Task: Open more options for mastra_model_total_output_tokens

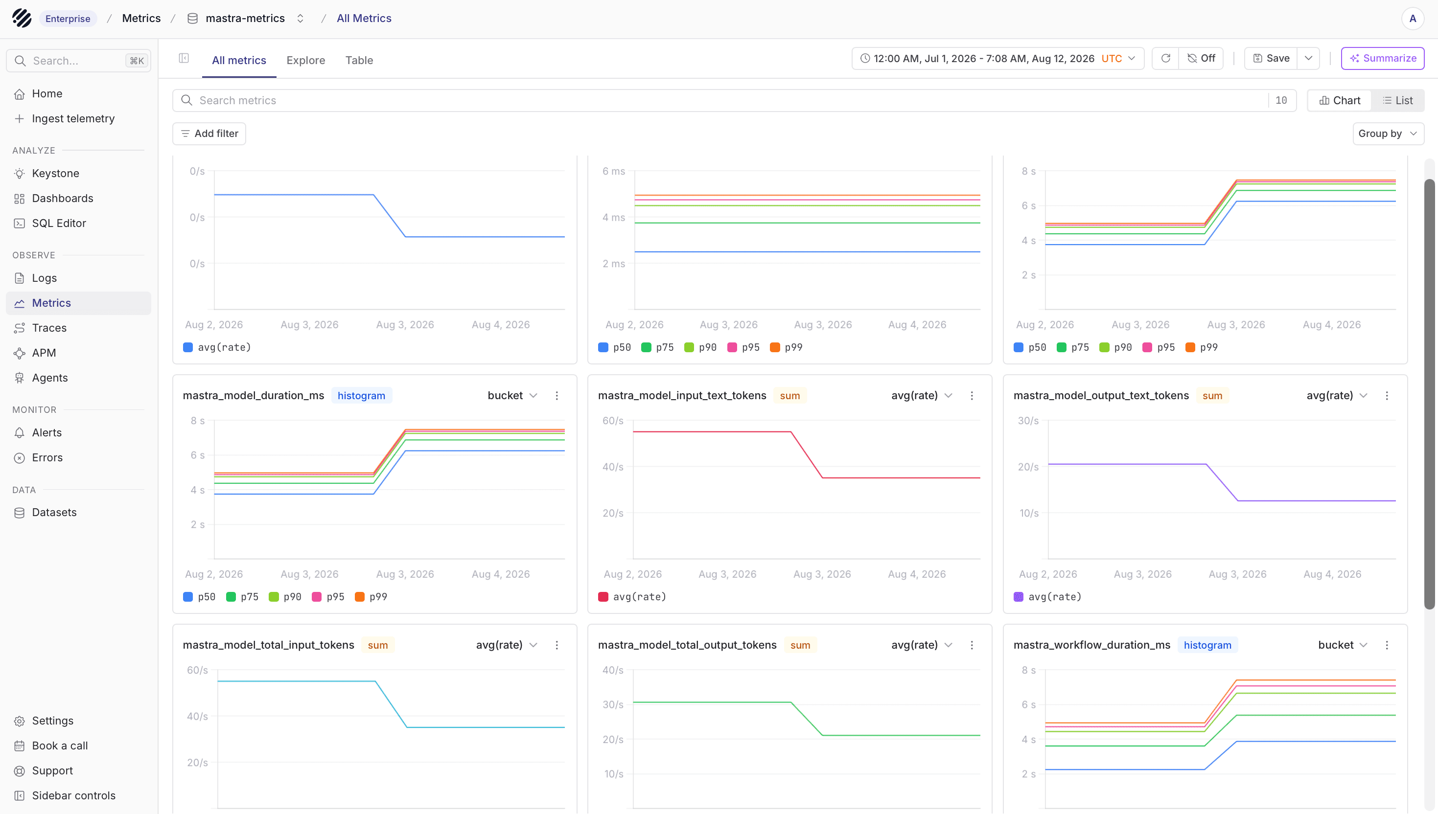Action: click(x=972, y=645)
